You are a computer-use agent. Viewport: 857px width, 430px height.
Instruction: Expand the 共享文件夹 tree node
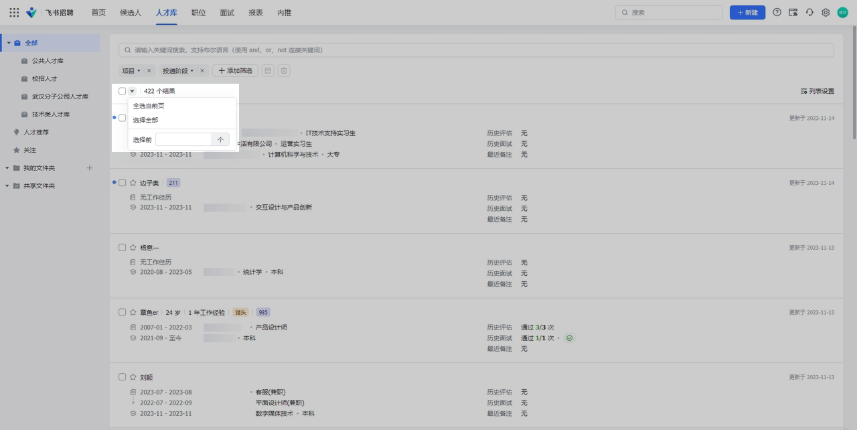point(7,186)
